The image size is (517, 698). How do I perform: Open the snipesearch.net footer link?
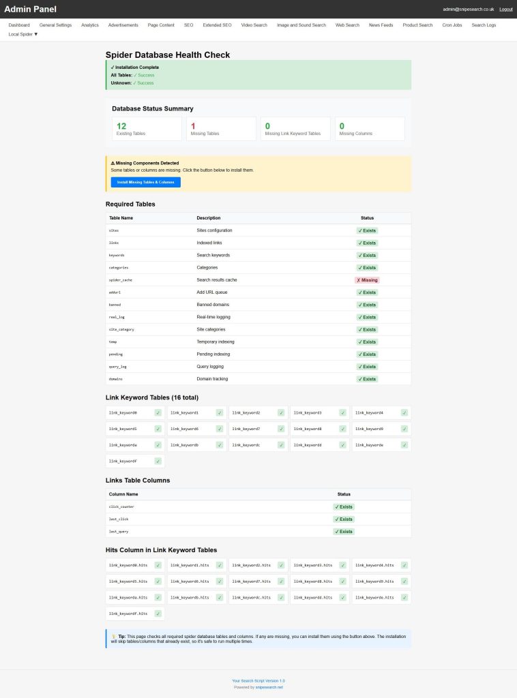pyautogui.click(x=269, y=687)
